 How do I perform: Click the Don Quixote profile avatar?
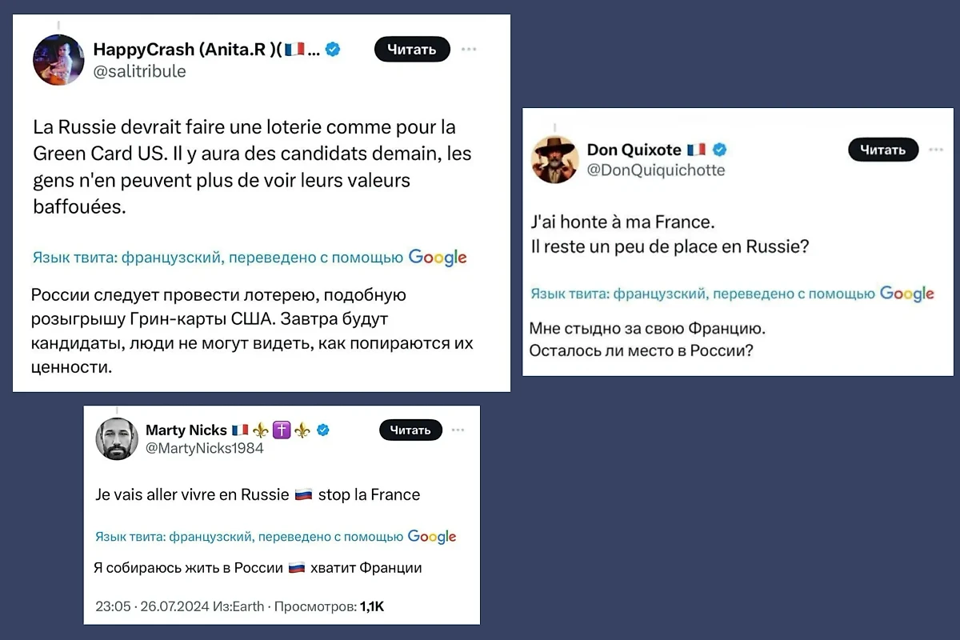coord(556,159)
